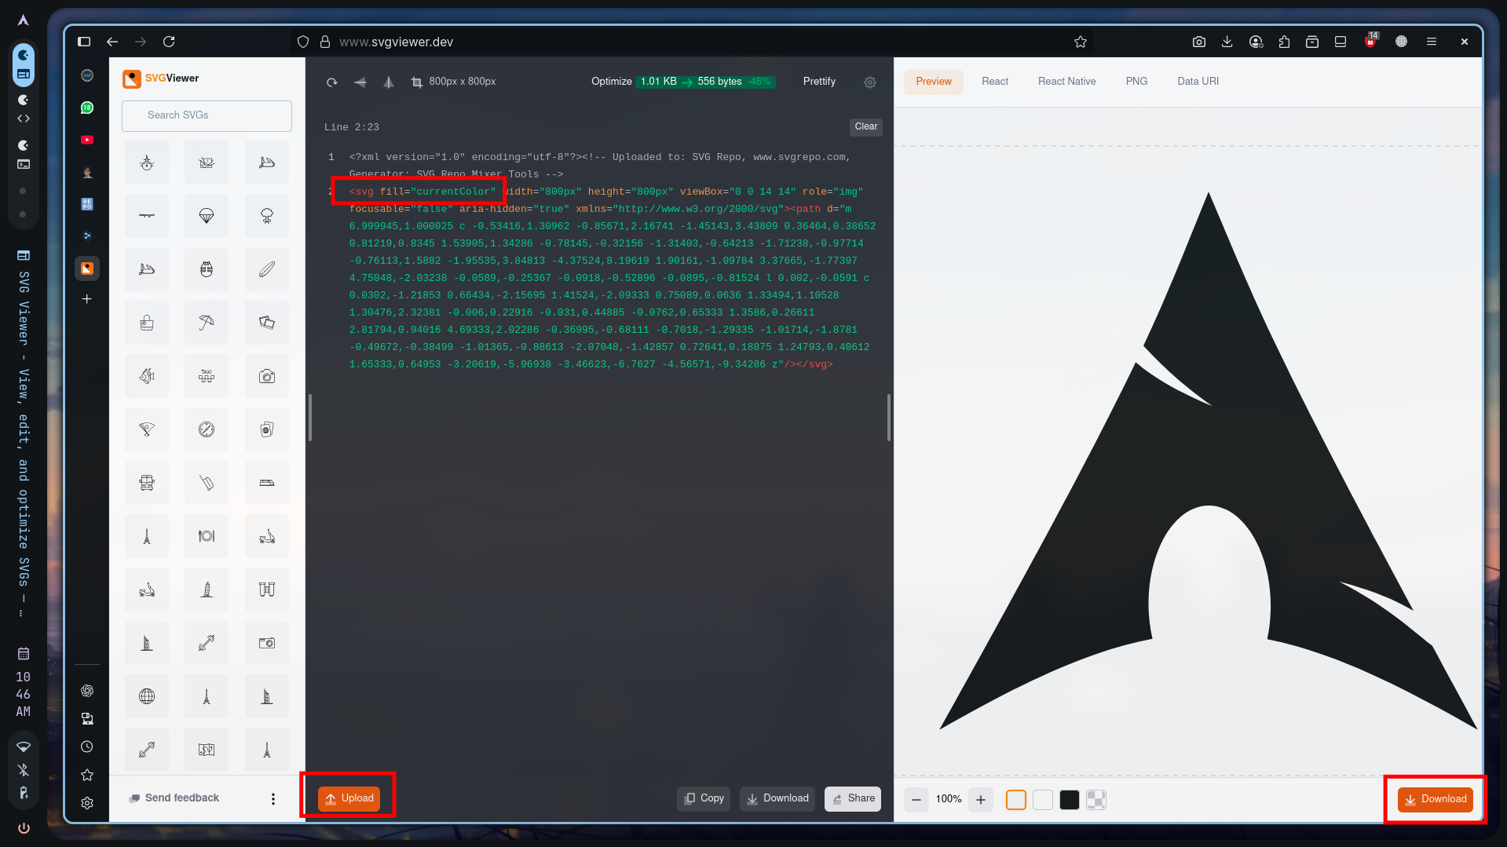Rotate the SVG with the rotate icon

click(332, 82)
